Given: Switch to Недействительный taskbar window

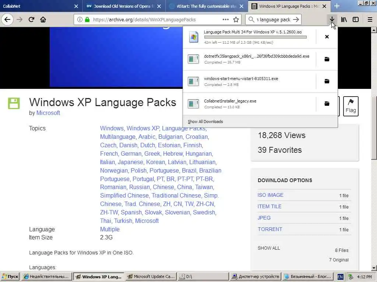Looking at the screenshot, I should [46, 276].
